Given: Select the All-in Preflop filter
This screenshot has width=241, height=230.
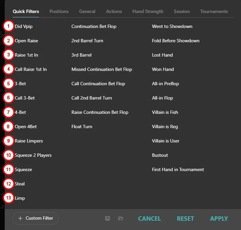Looking at the screenshot, I should tap(165, 84).
